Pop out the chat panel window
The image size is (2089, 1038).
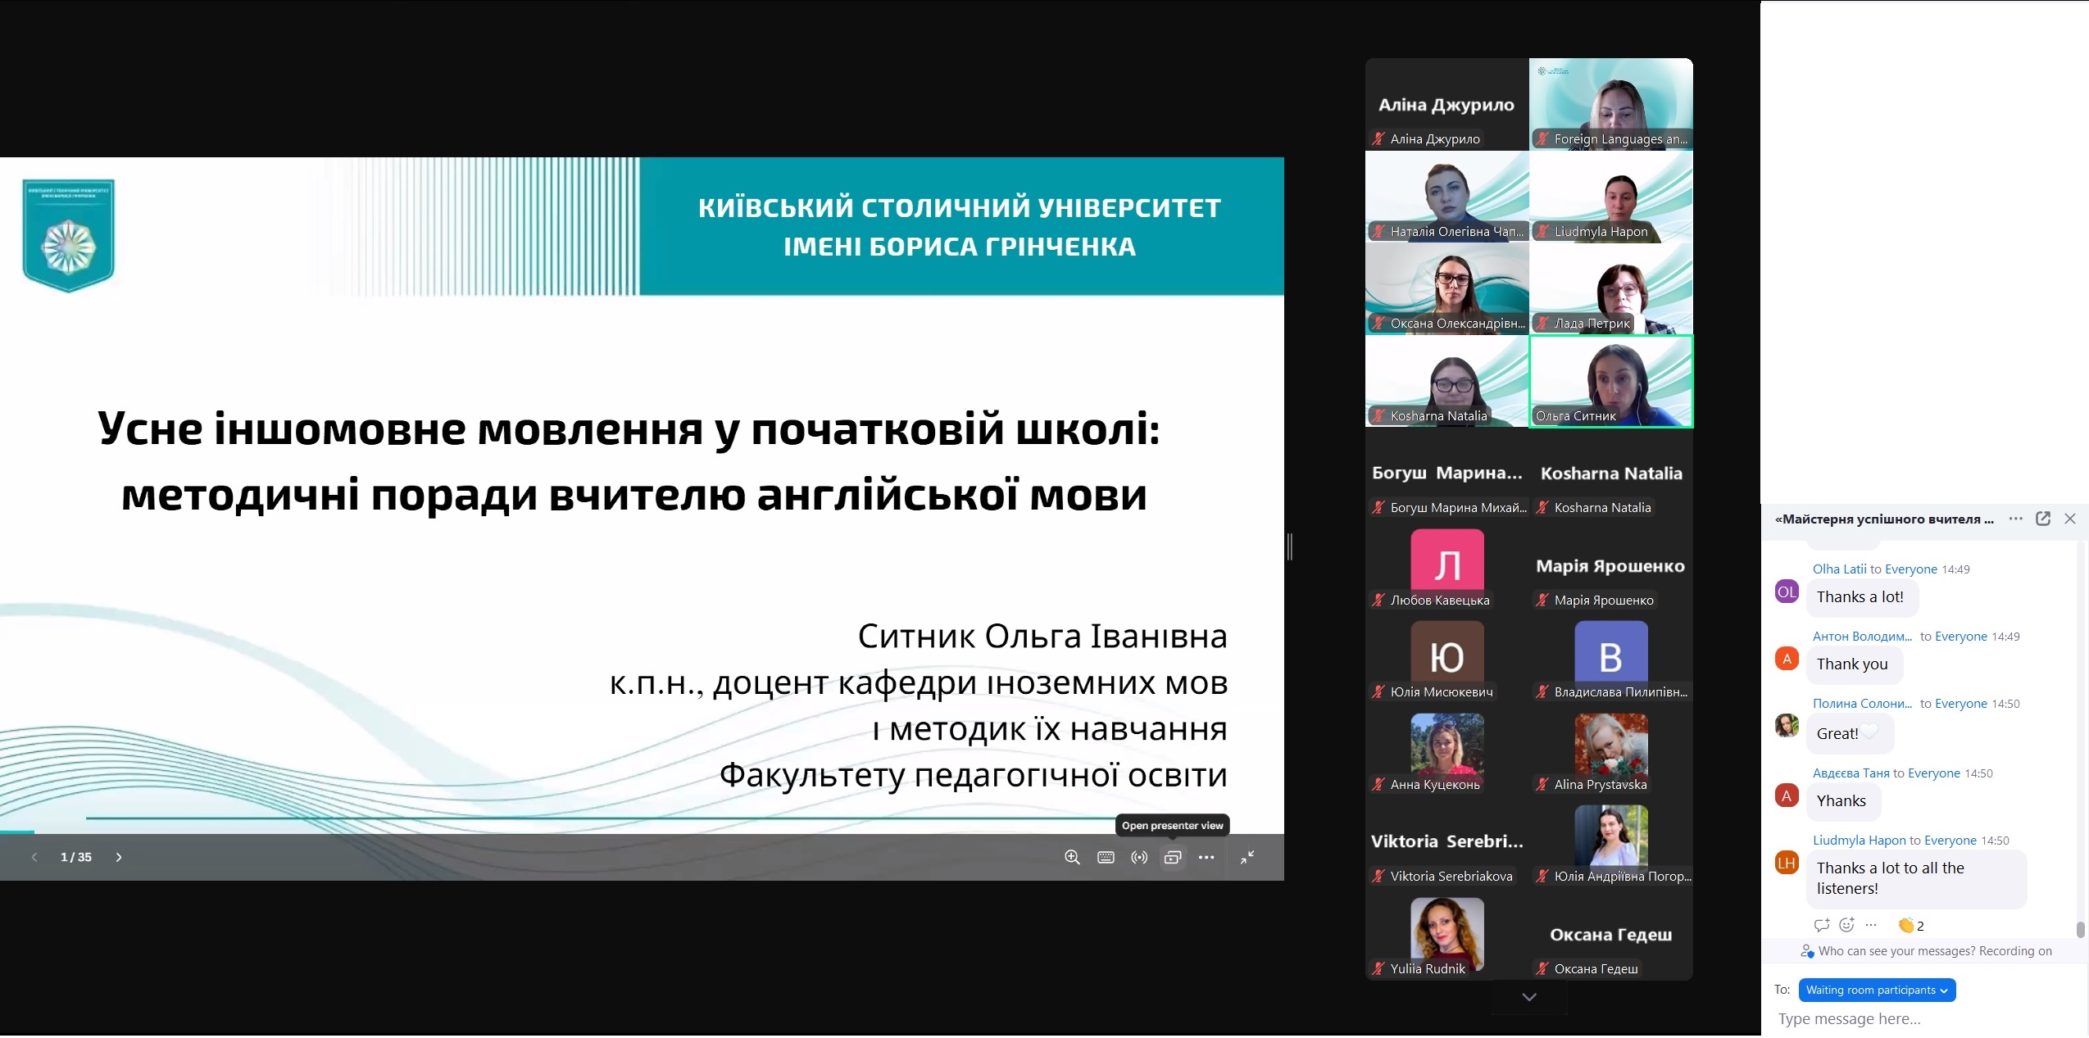point(2043,519)
